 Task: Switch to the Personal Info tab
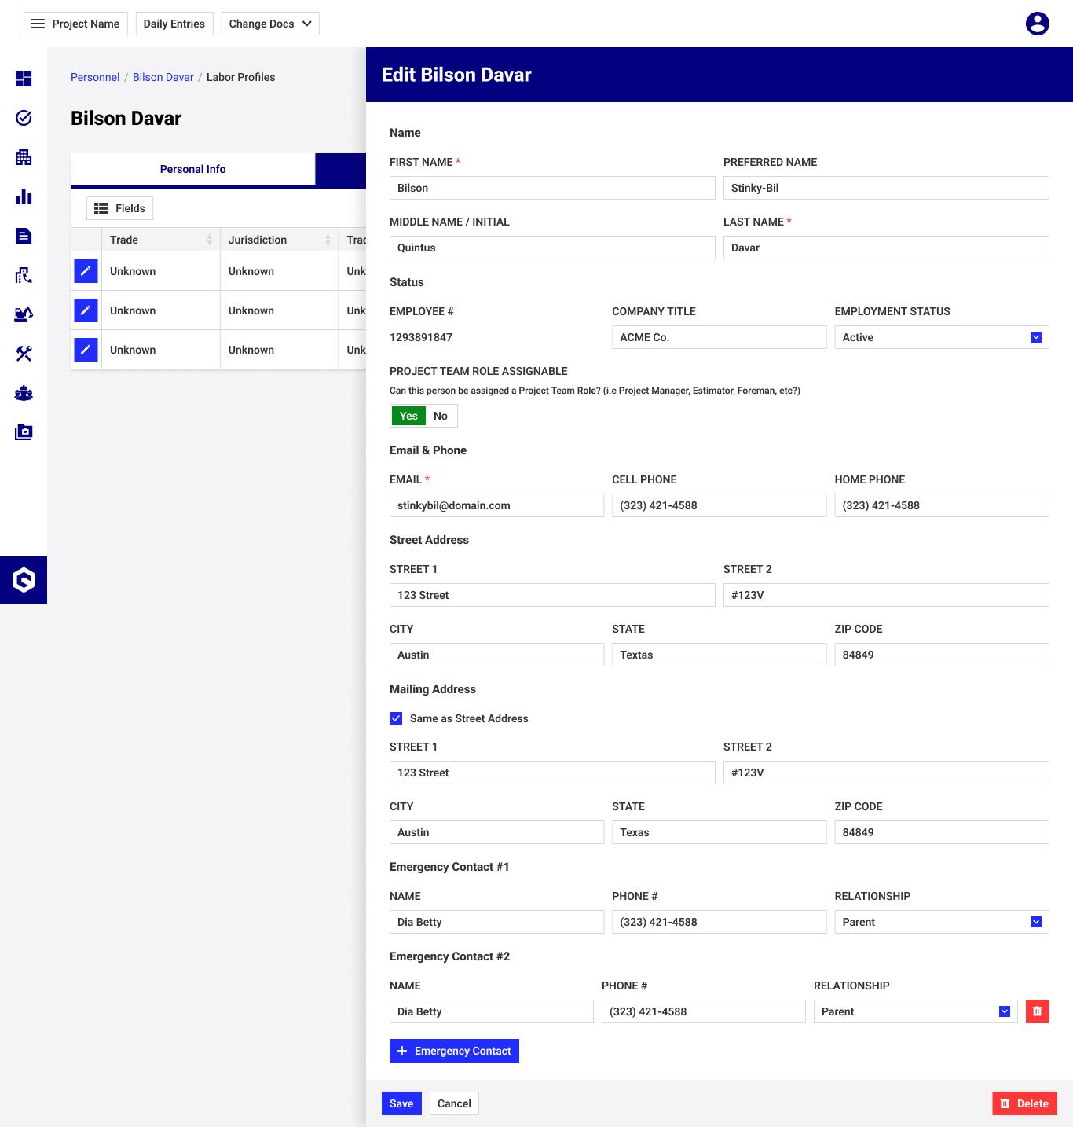click(192, 169)
